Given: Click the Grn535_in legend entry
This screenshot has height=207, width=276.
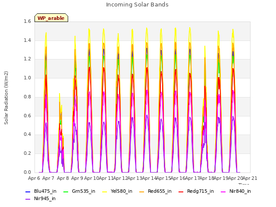Looking at the screenshot, I should tap(79, 191).
